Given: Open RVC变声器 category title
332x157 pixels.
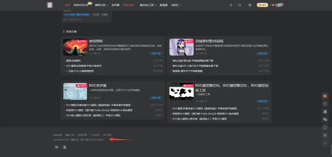Looking at the screenshot, I should tap(98, 86).
